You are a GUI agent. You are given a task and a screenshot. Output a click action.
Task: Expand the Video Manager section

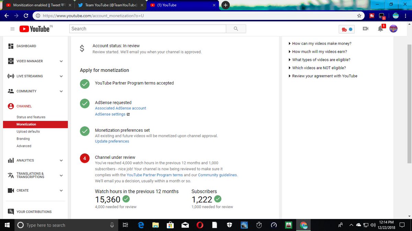pyautogui.click(x=61, y=61)
